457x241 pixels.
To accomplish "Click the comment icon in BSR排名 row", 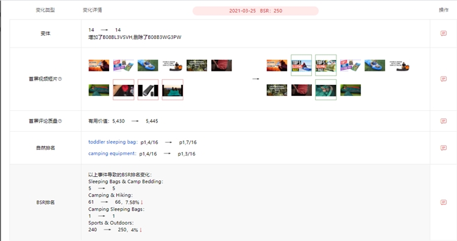I will coord(444,202).
